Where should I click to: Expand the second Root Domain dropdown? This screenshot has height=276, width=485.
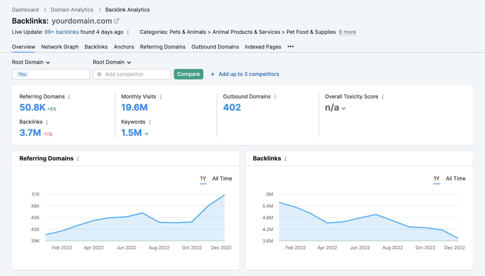(112, 62)
